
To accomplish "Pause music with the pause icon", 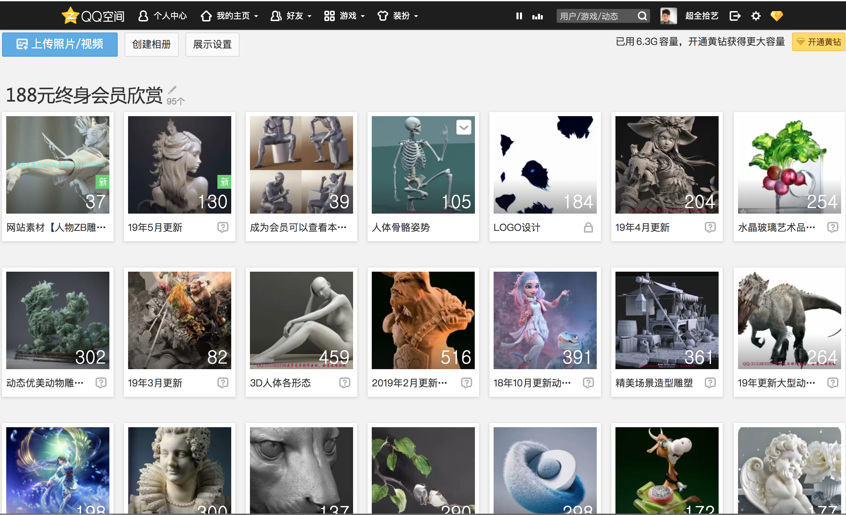I will click(519, 16).
